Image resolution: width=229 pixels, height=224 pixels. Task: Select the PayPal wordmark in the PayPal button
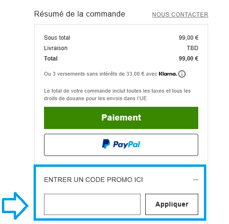tap(126, 144)
